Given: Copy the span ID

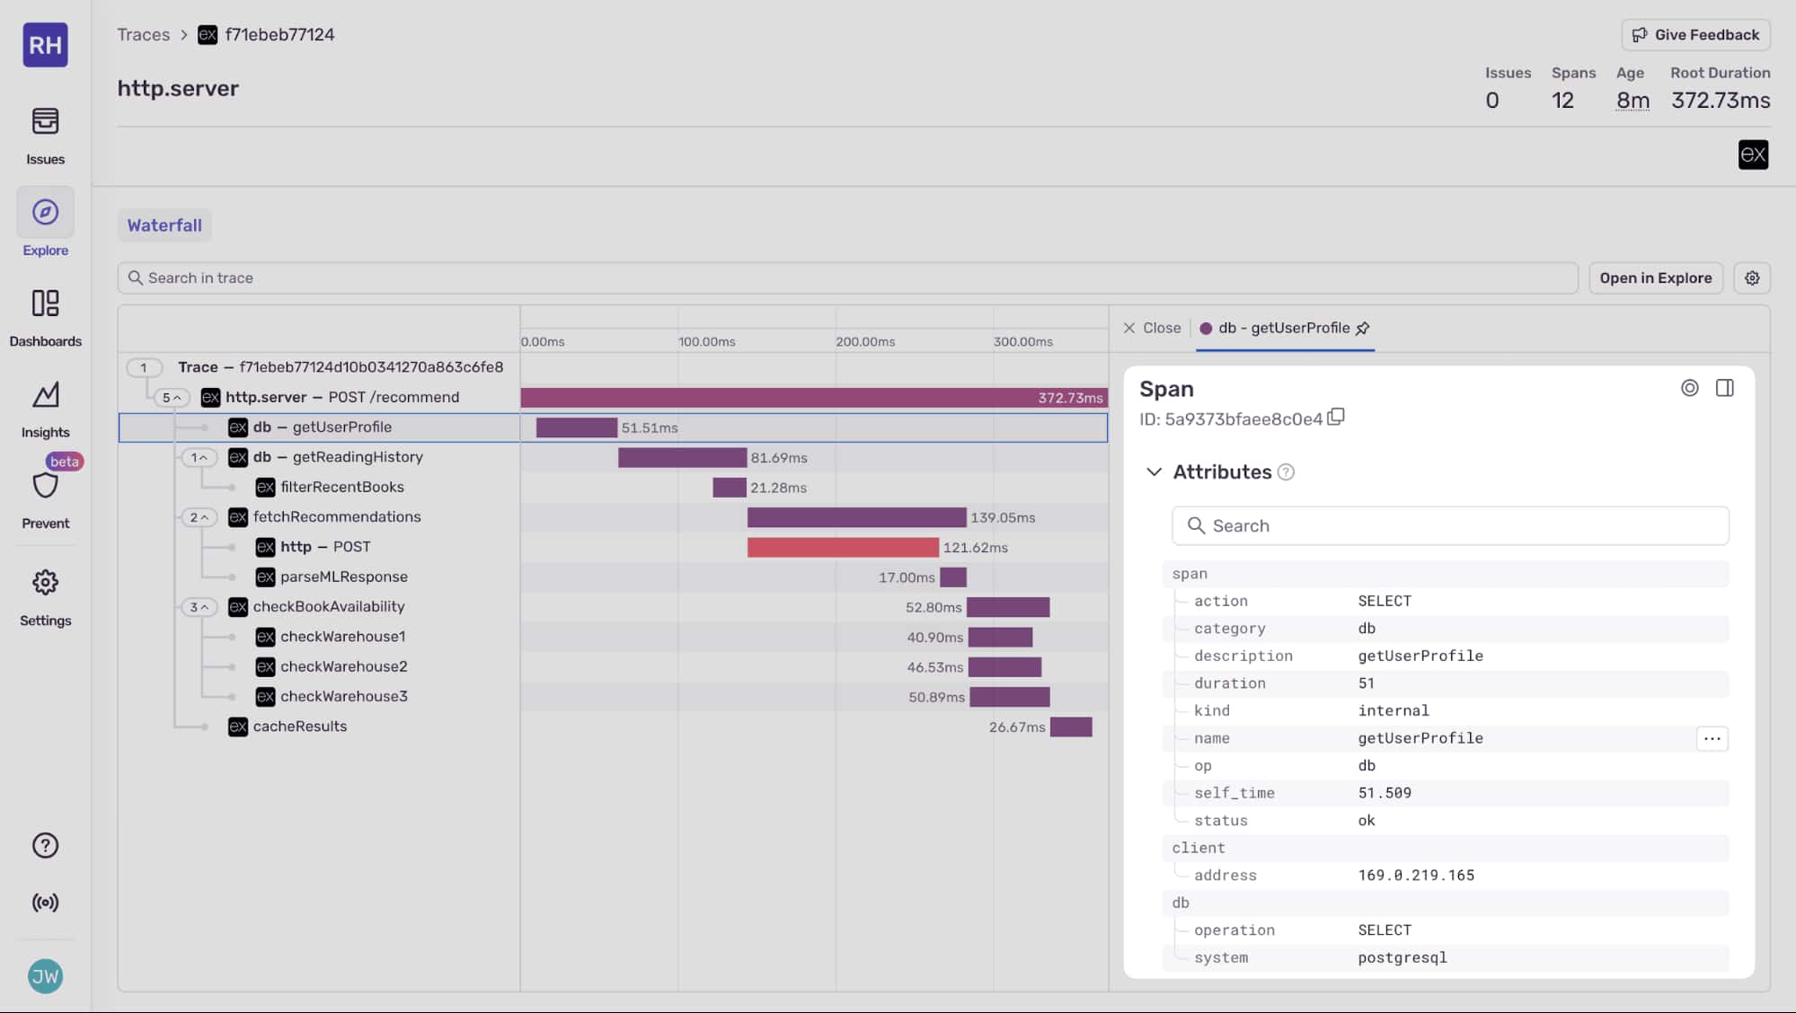Looking at the screenshot, I should click(1336, 417).
